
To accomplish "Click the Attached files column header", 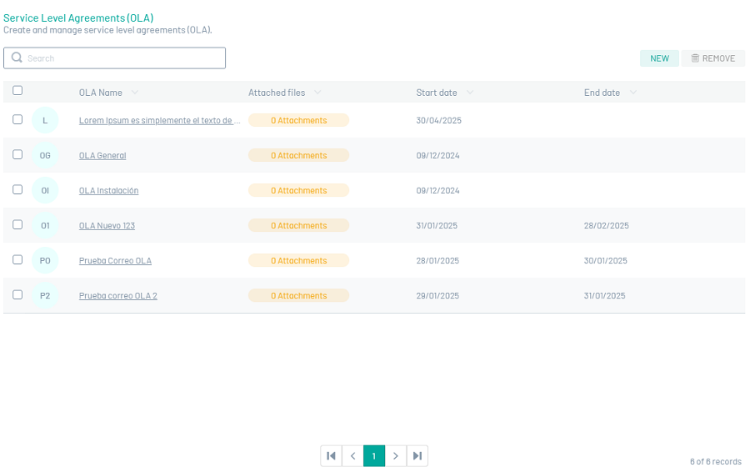I will (277, 93).
